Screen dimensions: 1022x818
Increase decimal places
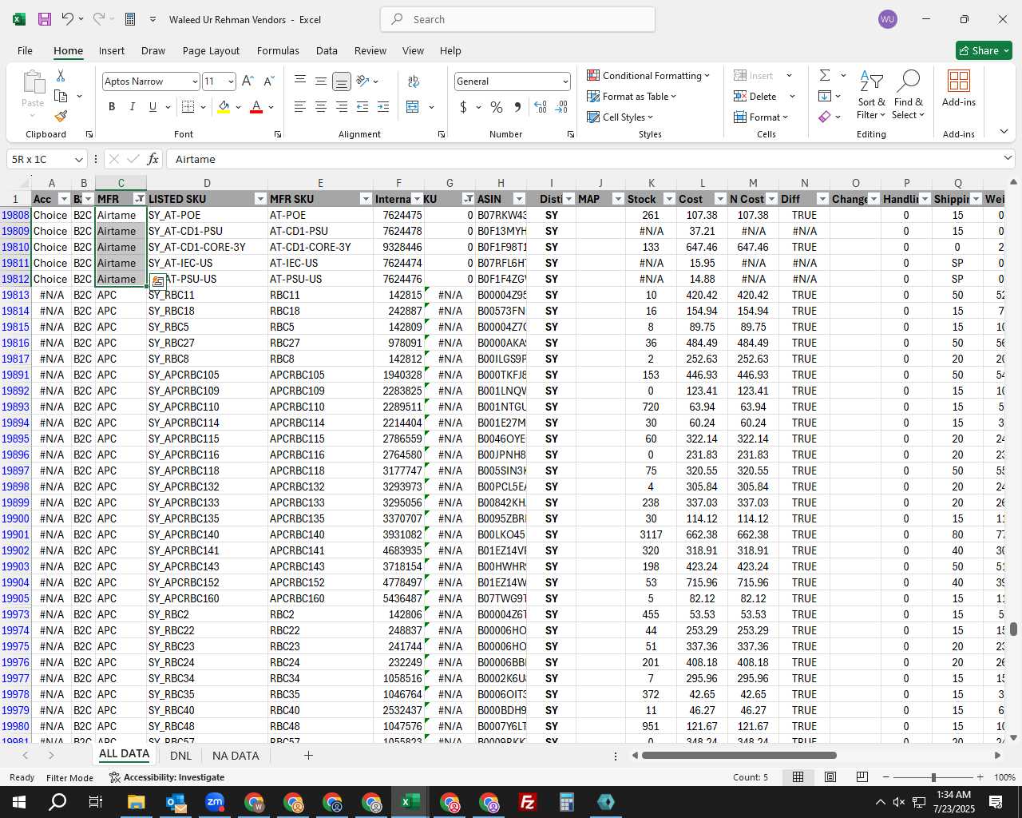pos(541,106)
